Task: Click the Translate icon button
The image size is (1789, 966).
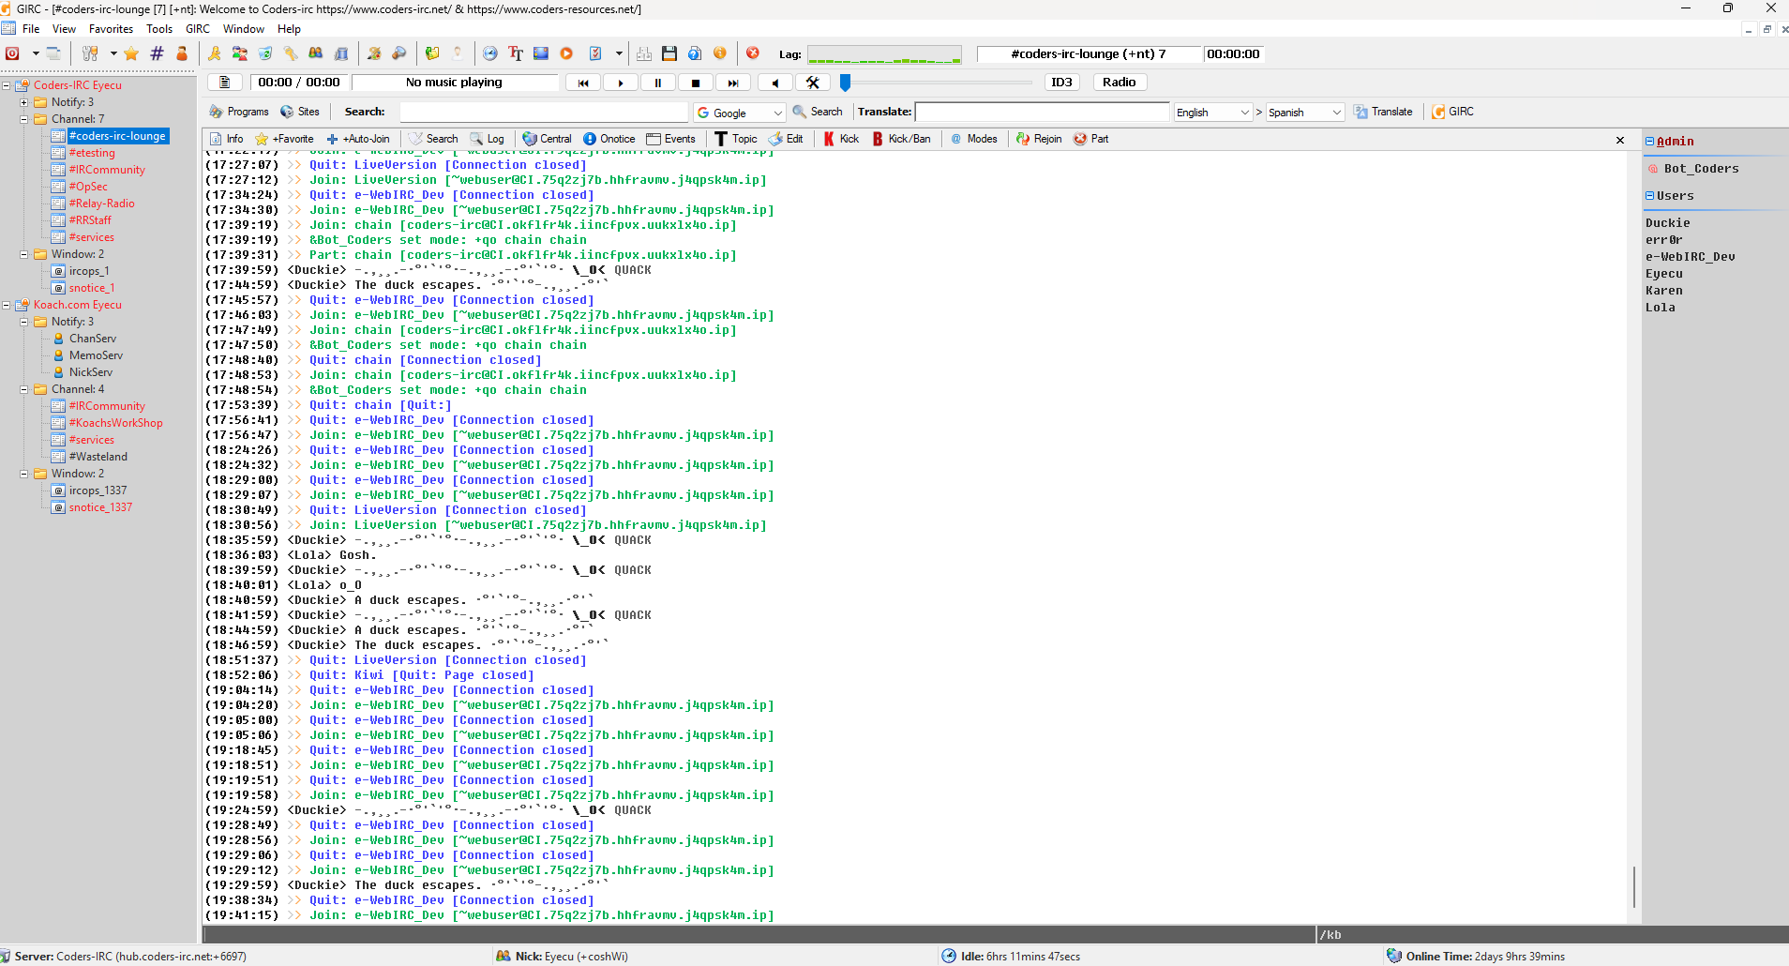Action: click(1383, 112)
